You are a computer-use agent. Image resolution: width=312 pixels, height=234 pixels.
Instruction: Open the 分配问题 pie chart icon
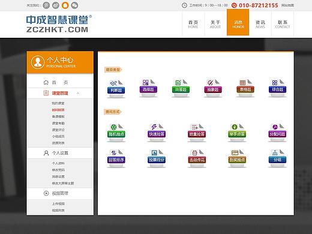[x=277, y=133]
